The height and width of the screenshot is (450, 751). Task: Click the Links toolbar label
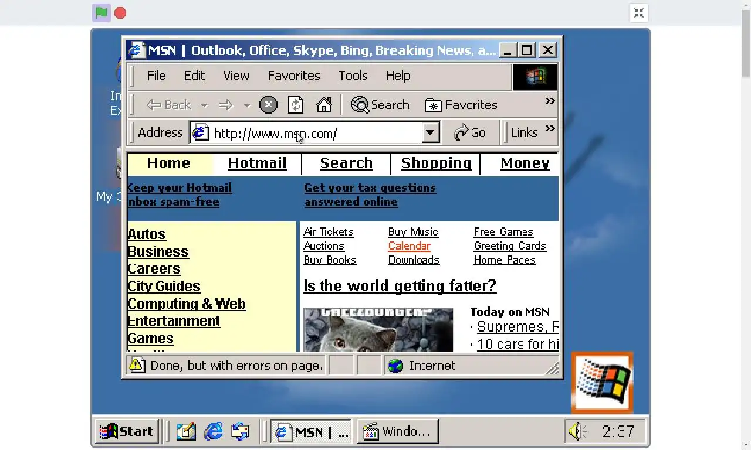[x=524, y=133]
